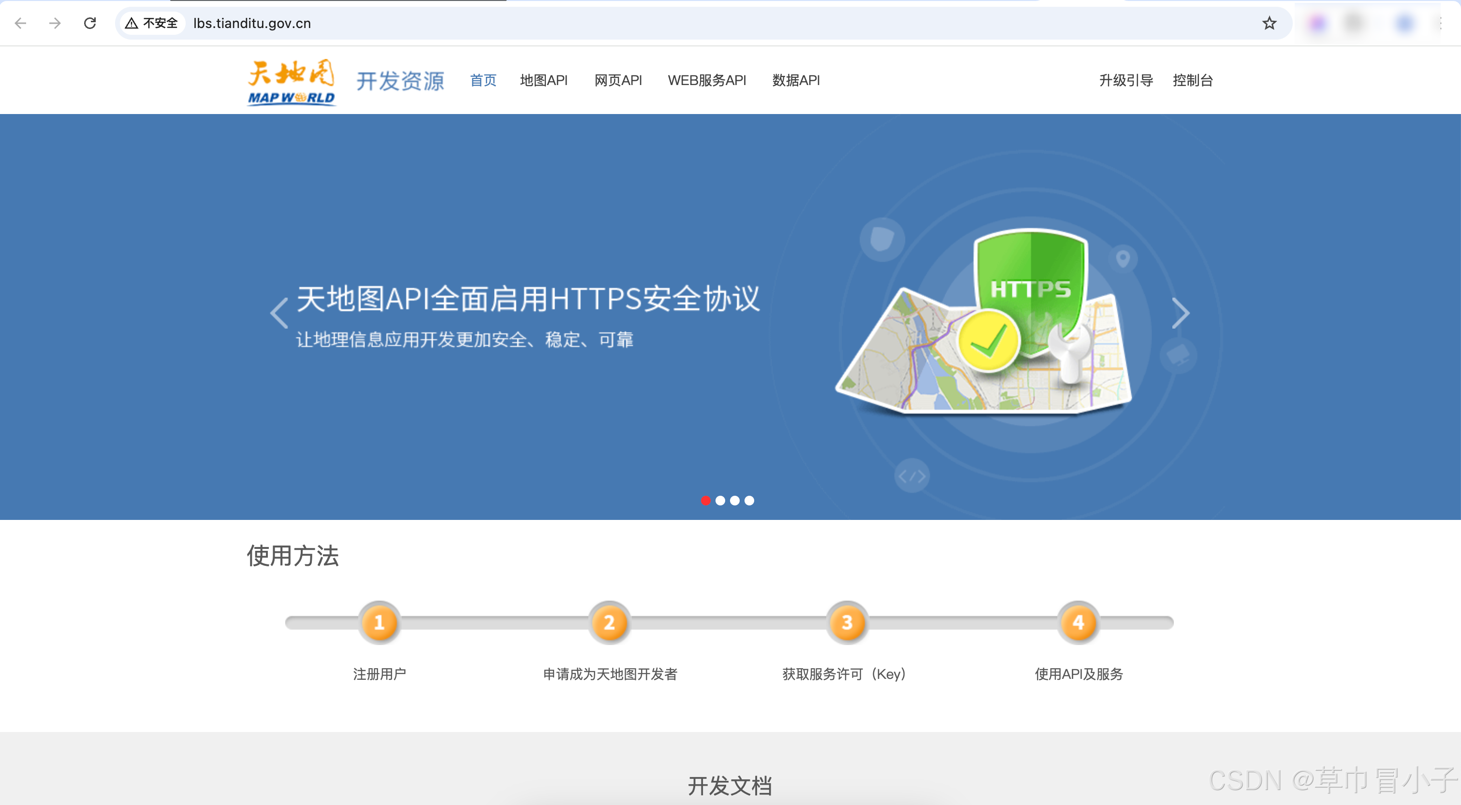Click step 2 orange circle

(610, 622)
